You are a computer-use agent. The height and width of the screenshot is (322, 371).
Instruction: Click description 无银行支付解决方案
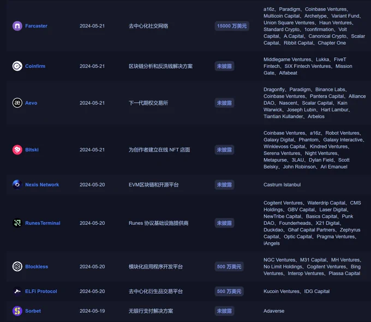pos(151,311)
